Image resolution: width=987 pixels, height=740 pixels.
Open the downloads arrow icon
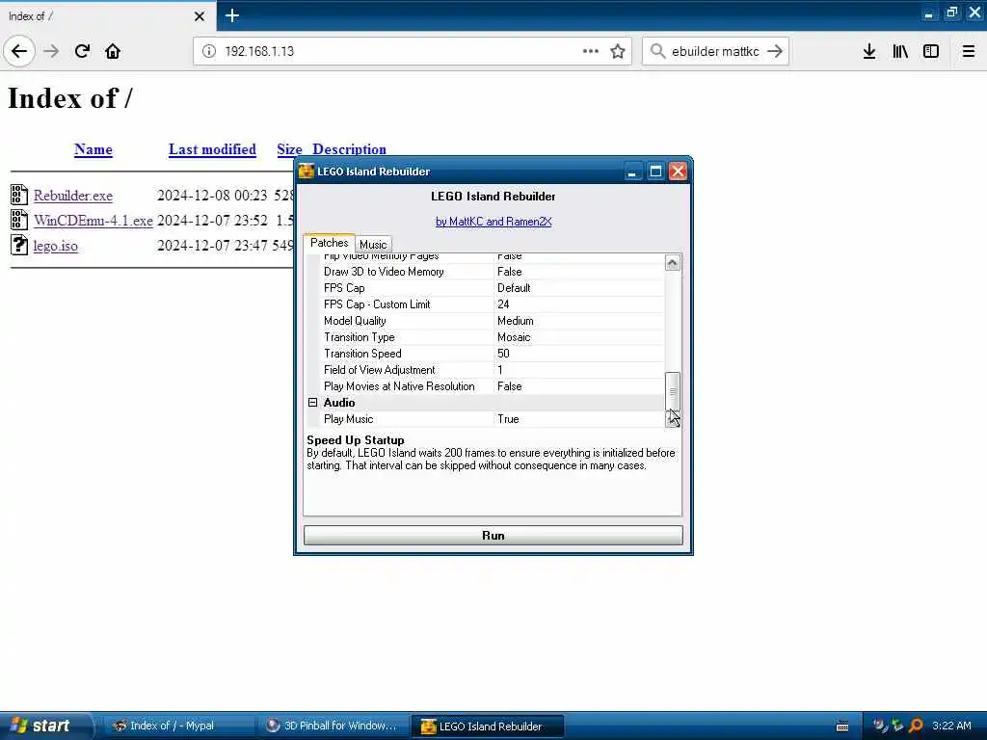(869, 51)
